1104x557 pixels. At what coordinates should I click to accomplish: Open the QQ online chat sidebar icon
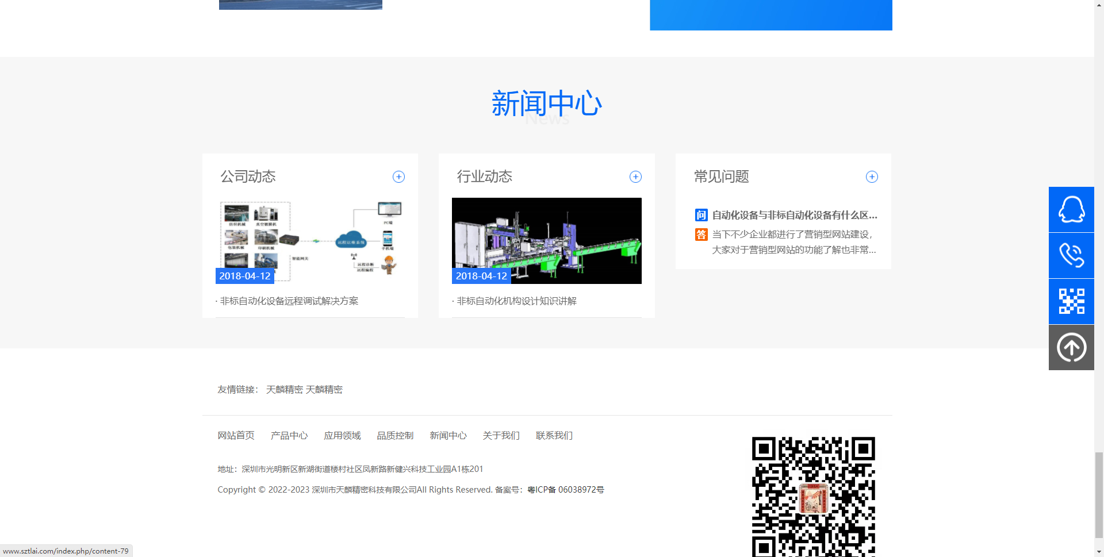click(1071, 209)
